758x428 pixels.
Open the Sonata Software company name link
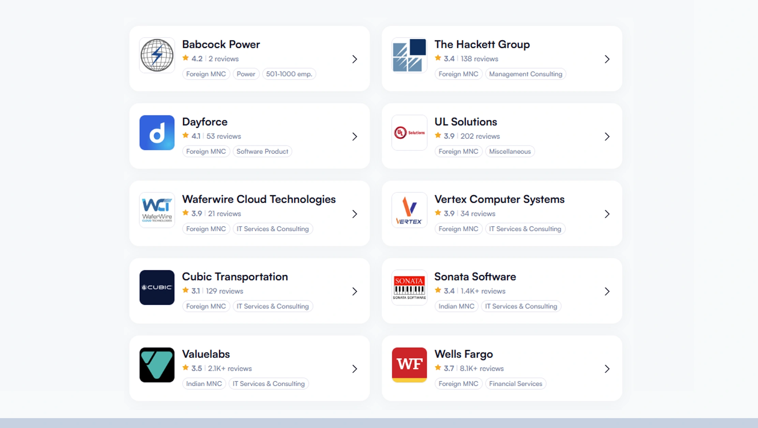[x=475, y=276]
